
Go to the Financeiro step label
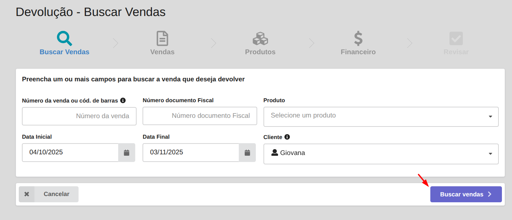(x=358, y=52)
